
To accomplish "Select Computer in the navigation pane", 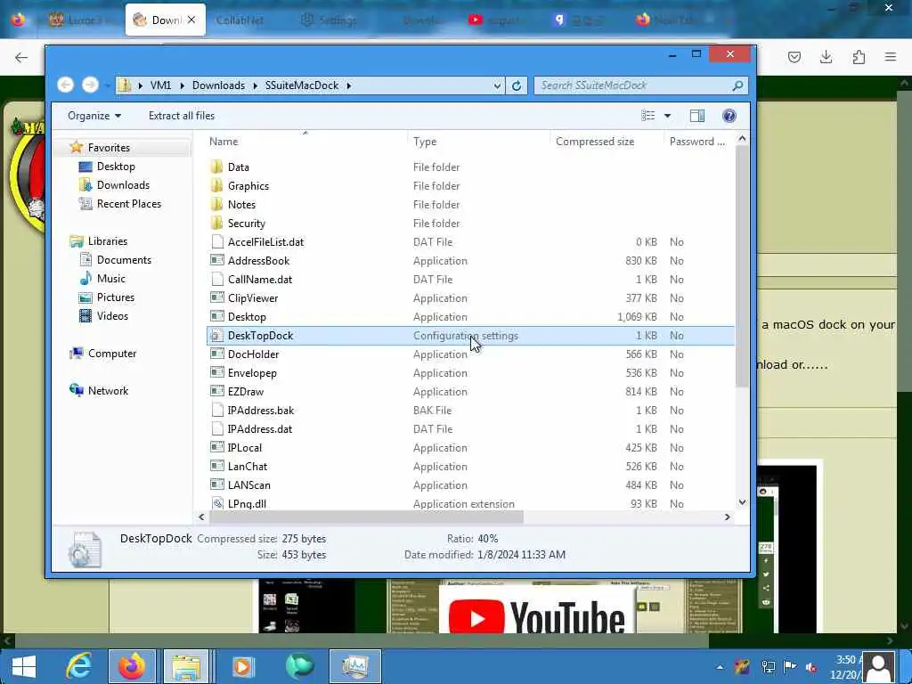I will point(111,354).
